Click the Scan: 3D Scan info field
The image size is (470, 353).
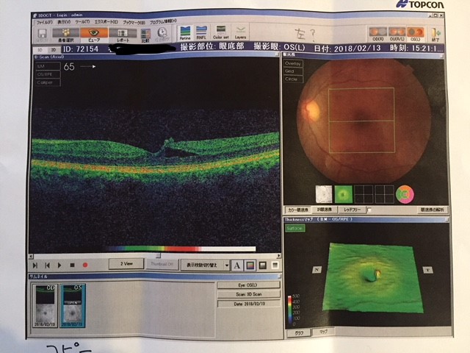[x=249, y=294]
